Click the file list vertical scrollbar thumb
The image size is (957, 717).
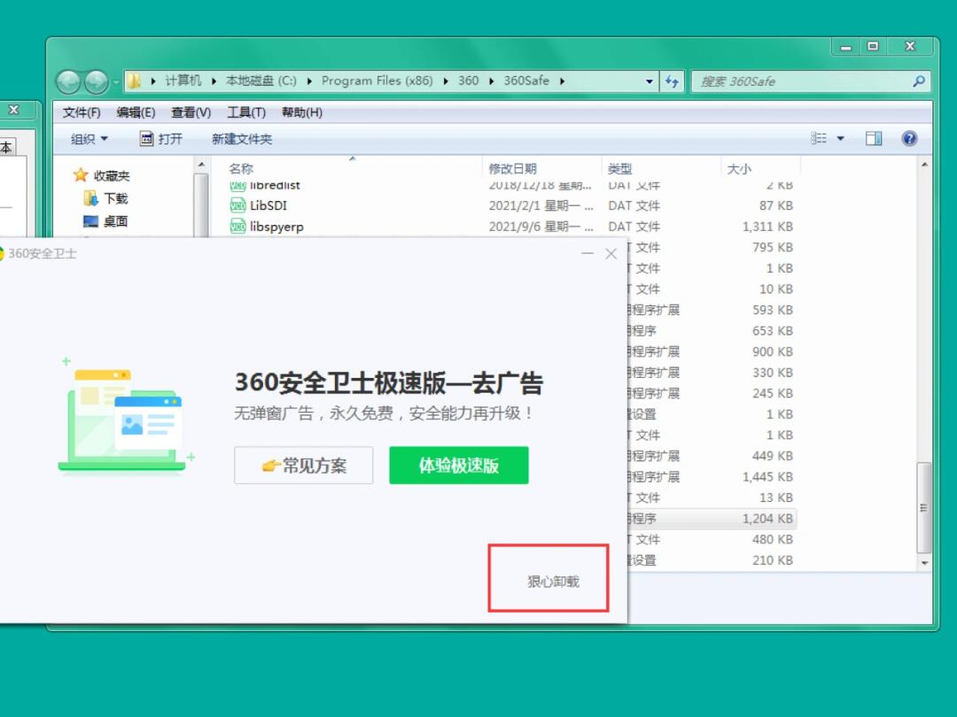[924, 507]
